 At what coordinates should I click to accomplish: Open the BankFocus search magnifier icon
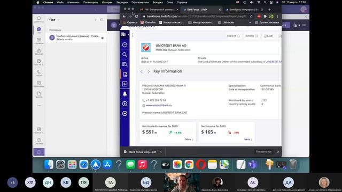(x=125, y=54)
